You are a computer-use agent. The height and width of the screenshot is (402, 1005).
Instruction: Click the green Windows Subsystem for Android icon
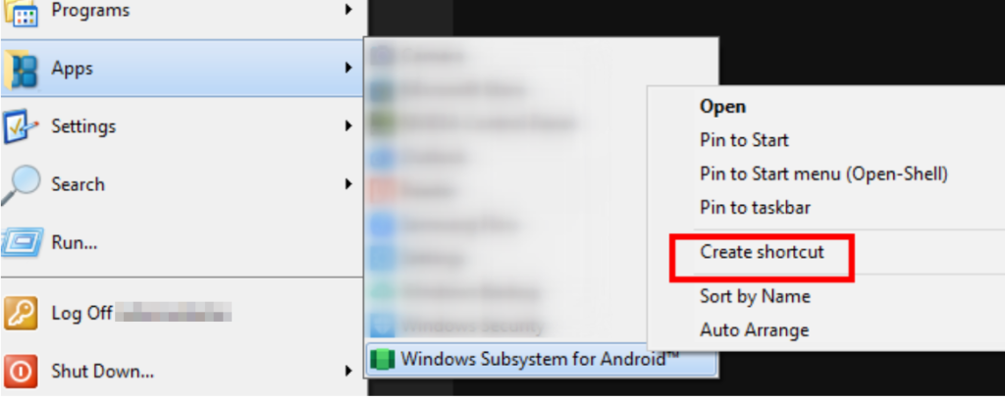[x=382, y=360]
